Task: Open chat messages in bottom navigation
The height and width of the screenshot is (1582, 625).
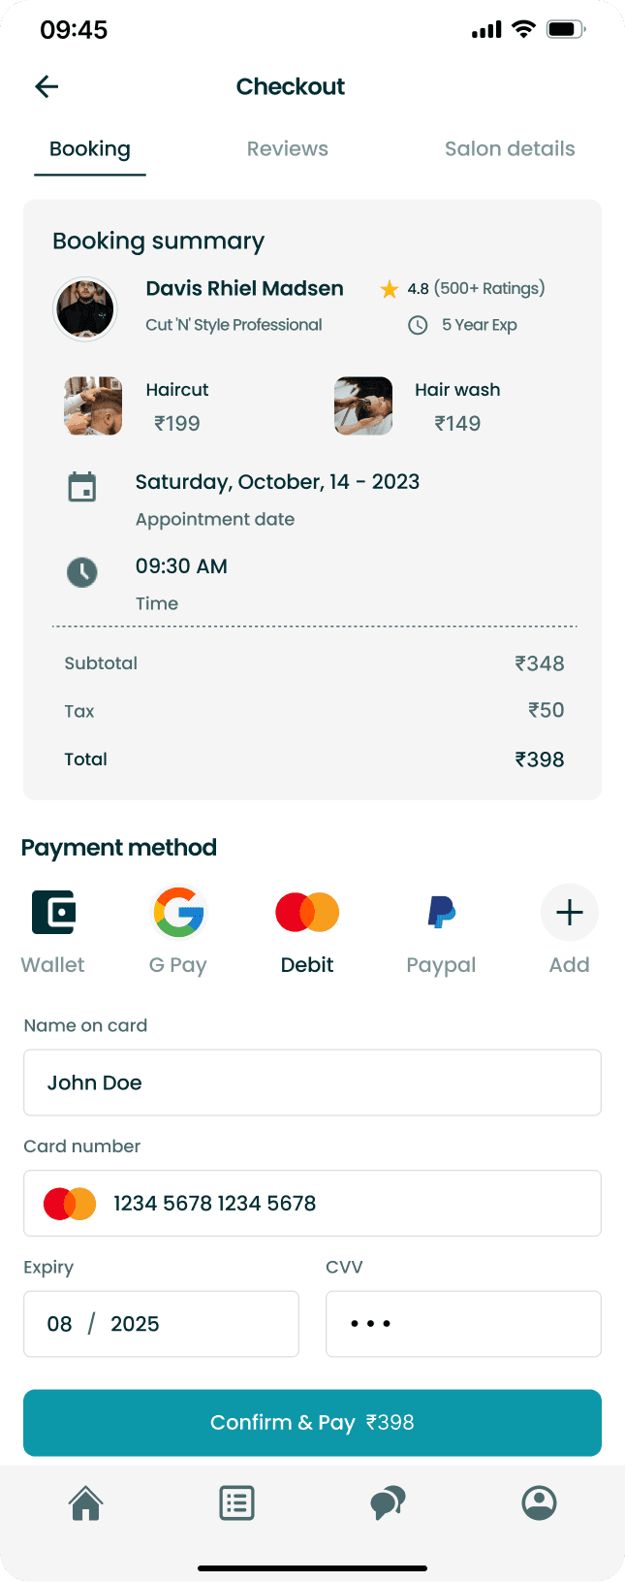Action: tap(388, 1503)
